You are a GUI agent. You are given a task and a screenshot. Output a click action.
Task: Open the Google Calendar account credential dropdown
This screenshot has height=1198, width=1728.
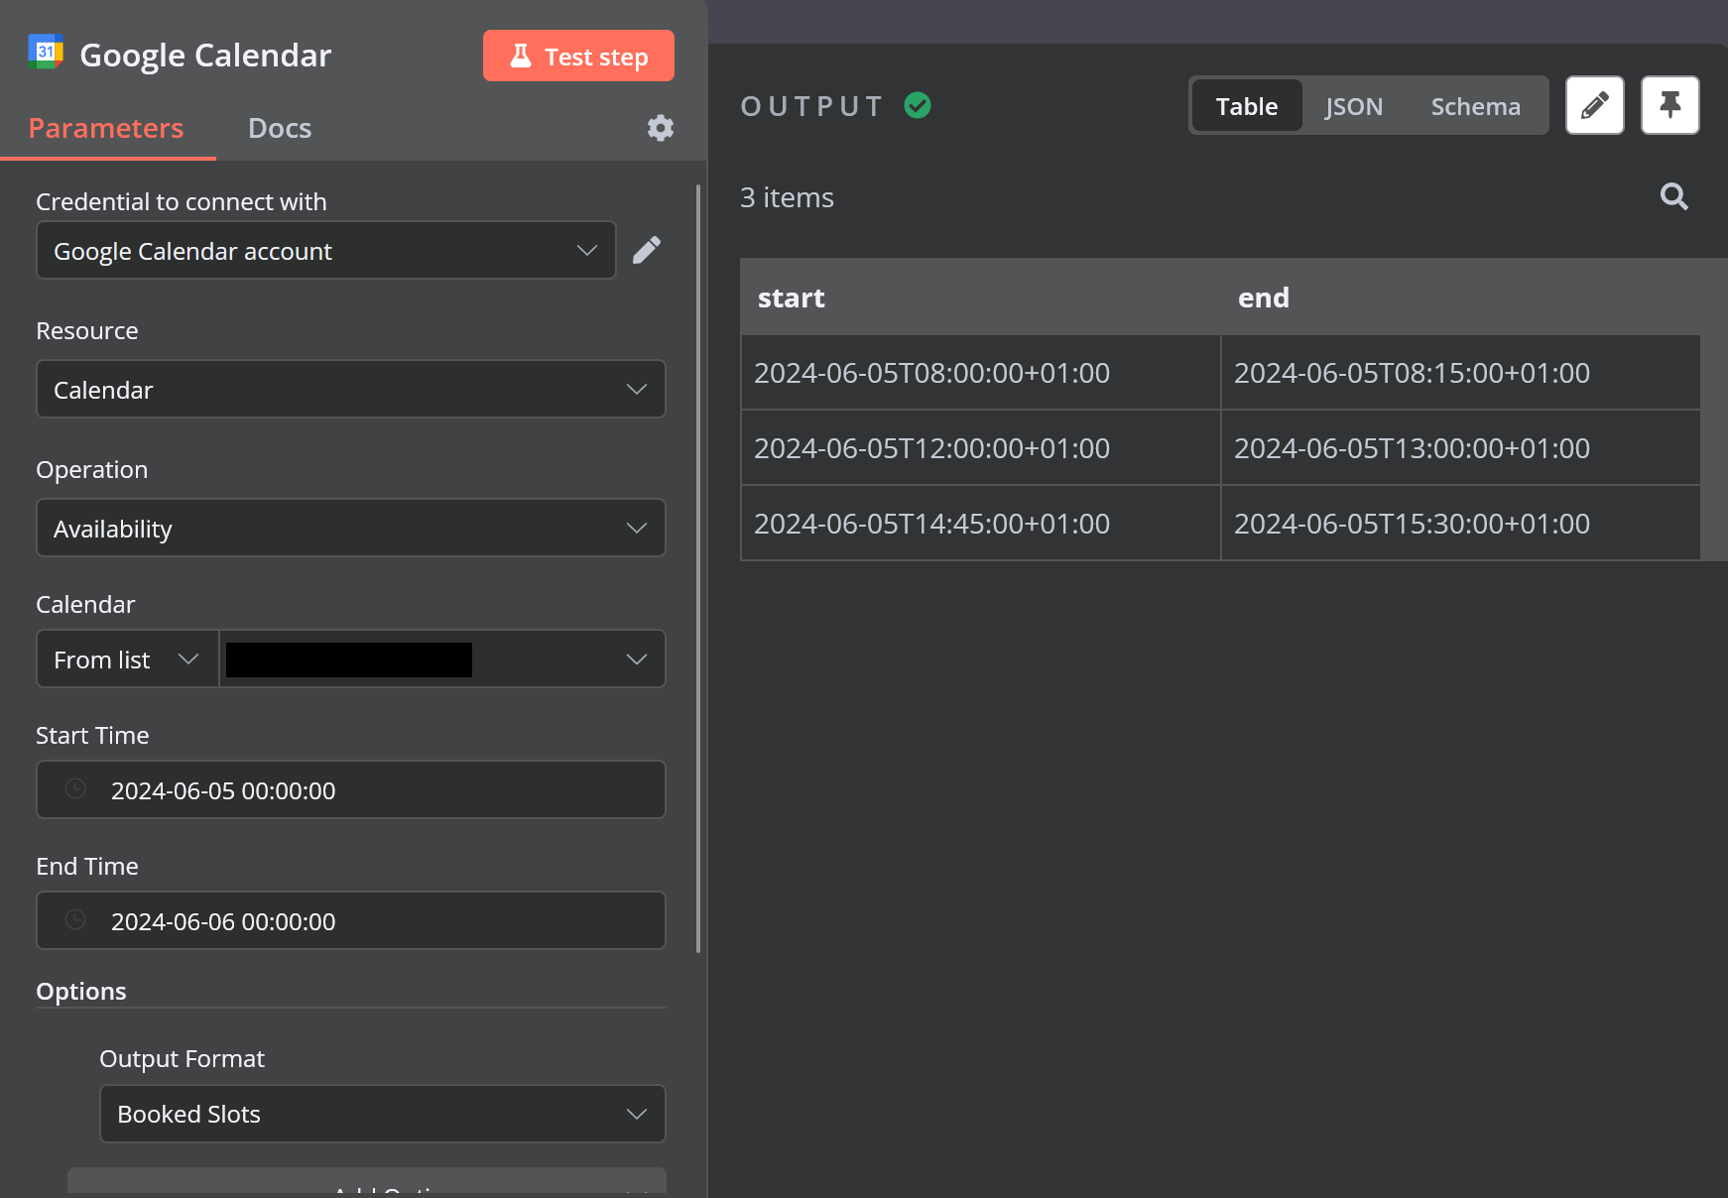pyautogui.click(x=326, y=250)
